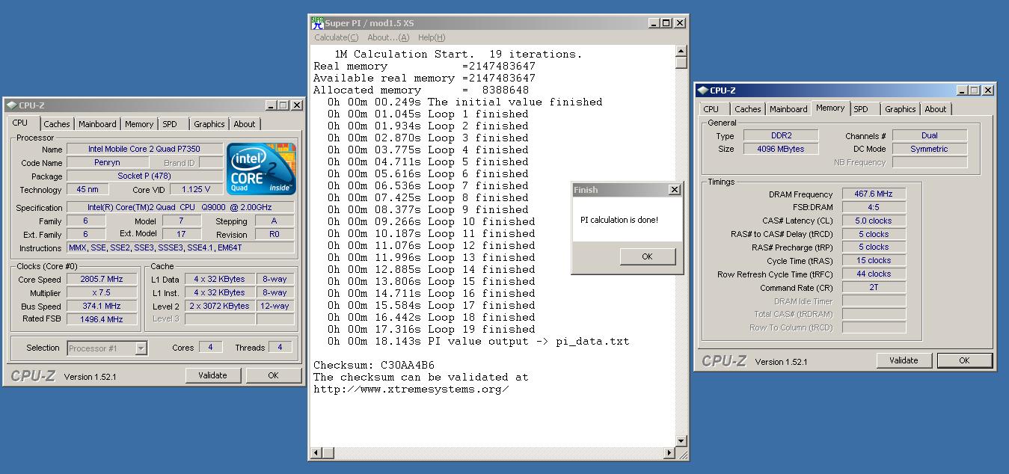1009x474 pixels.
Task: Select Mainboard tab in right CPU-Z window
Action: [788, 109]
